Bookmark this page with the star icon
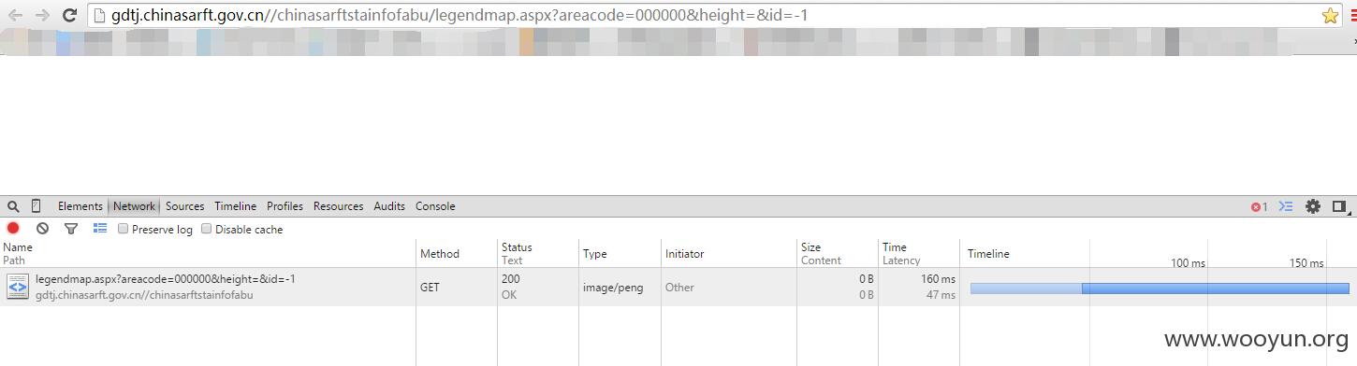This screenshot has width=1357, height=366. (1330, 15)
